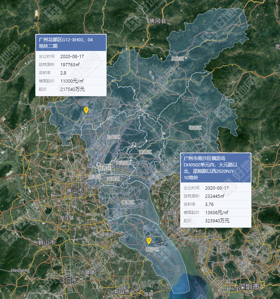Click the 从化区 district label
Viewport: 280px width, 299px height.
(x=177, y=58)
